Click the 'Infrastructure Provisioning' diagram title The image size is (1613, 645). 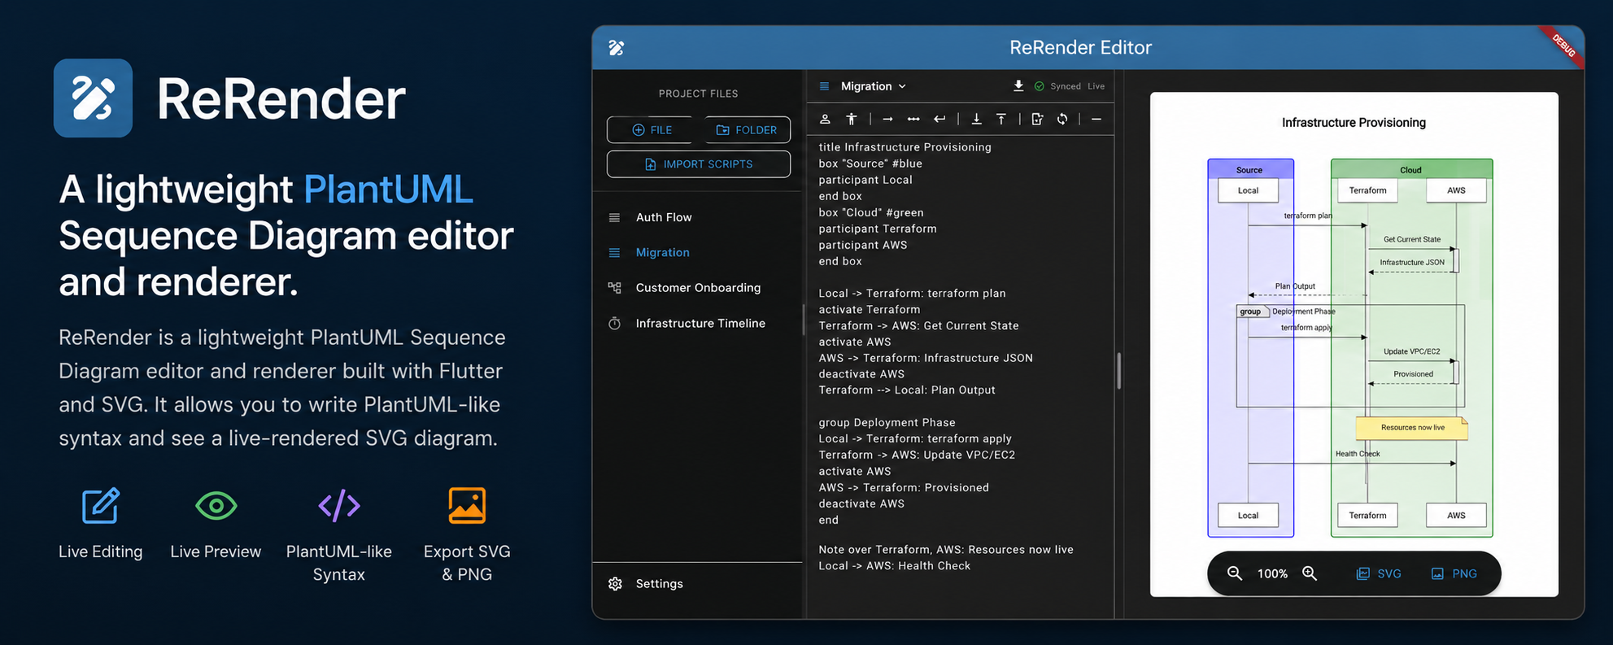(x=1354, y=123)
